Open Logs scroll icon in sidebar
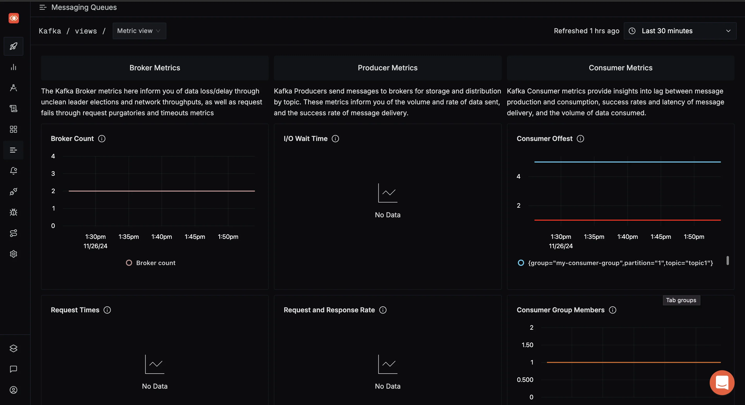 pos(13,109)
